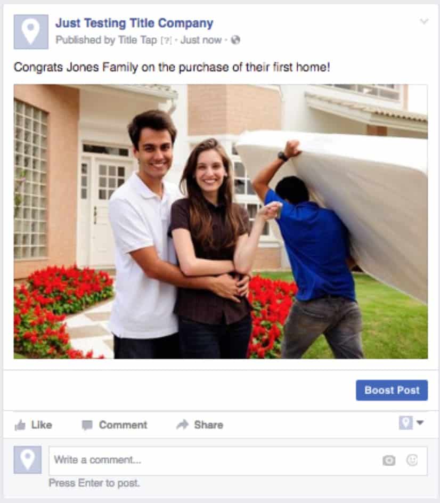The width and height of the screenshot is (440, 503).
Task: Click the thumbs up Like icon
Action: coord(20,425)
